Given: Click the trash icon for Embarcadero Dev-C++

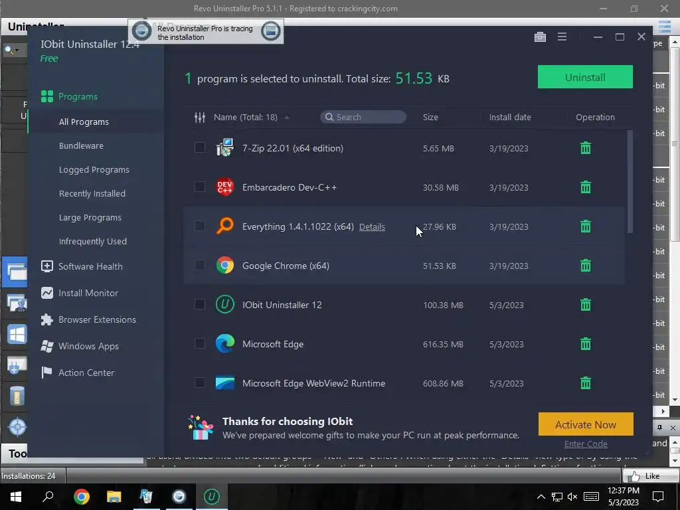Looking at the screenshot, I should 586,187.
